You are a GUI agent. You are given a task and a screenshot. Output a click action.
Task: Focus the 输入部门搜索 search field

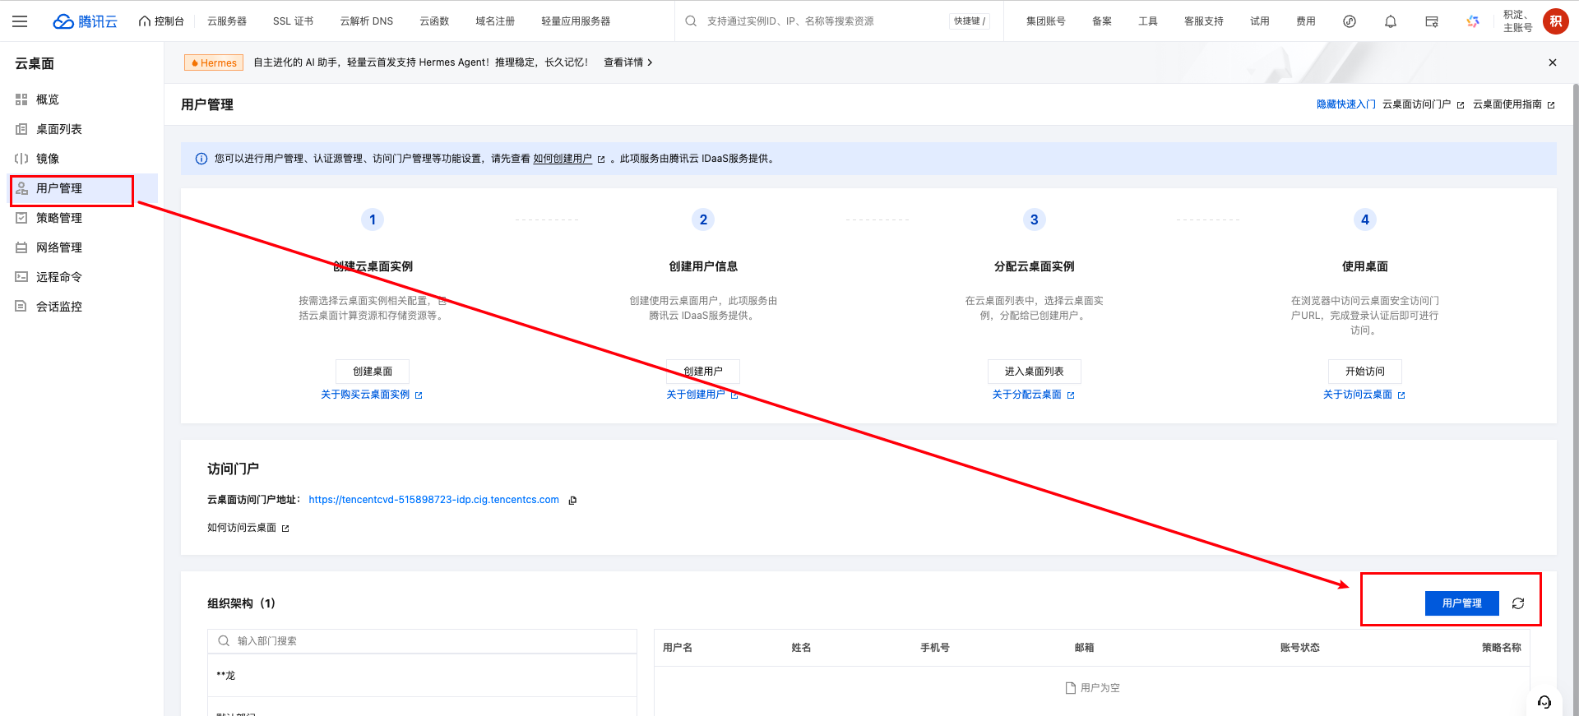pyautogui.click(x=422, y=641)
